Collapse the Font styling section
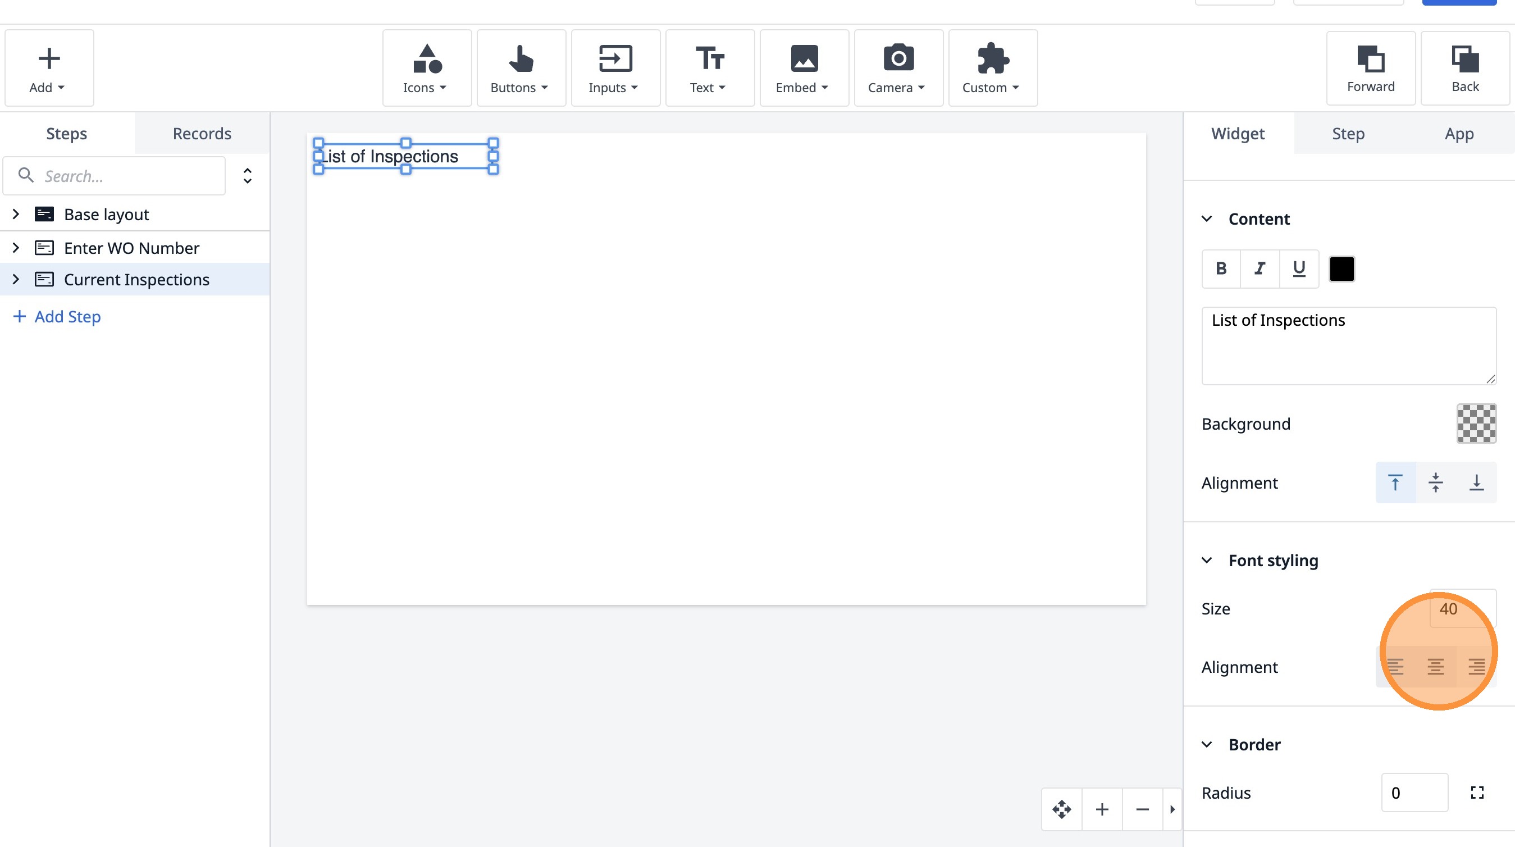 coord(1206,561)
